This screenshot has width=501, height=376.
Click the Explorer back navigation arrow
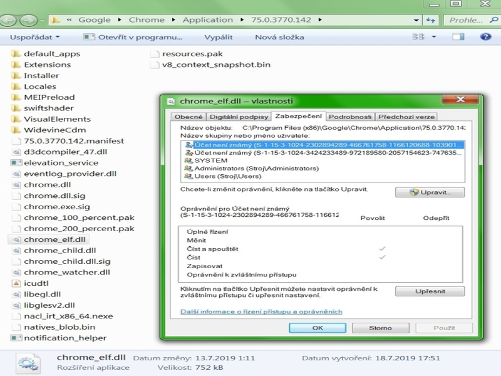8,21
